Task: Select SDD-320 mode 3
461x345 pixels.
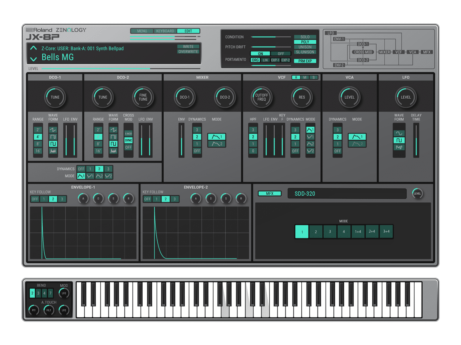Action: pos(330,231)
